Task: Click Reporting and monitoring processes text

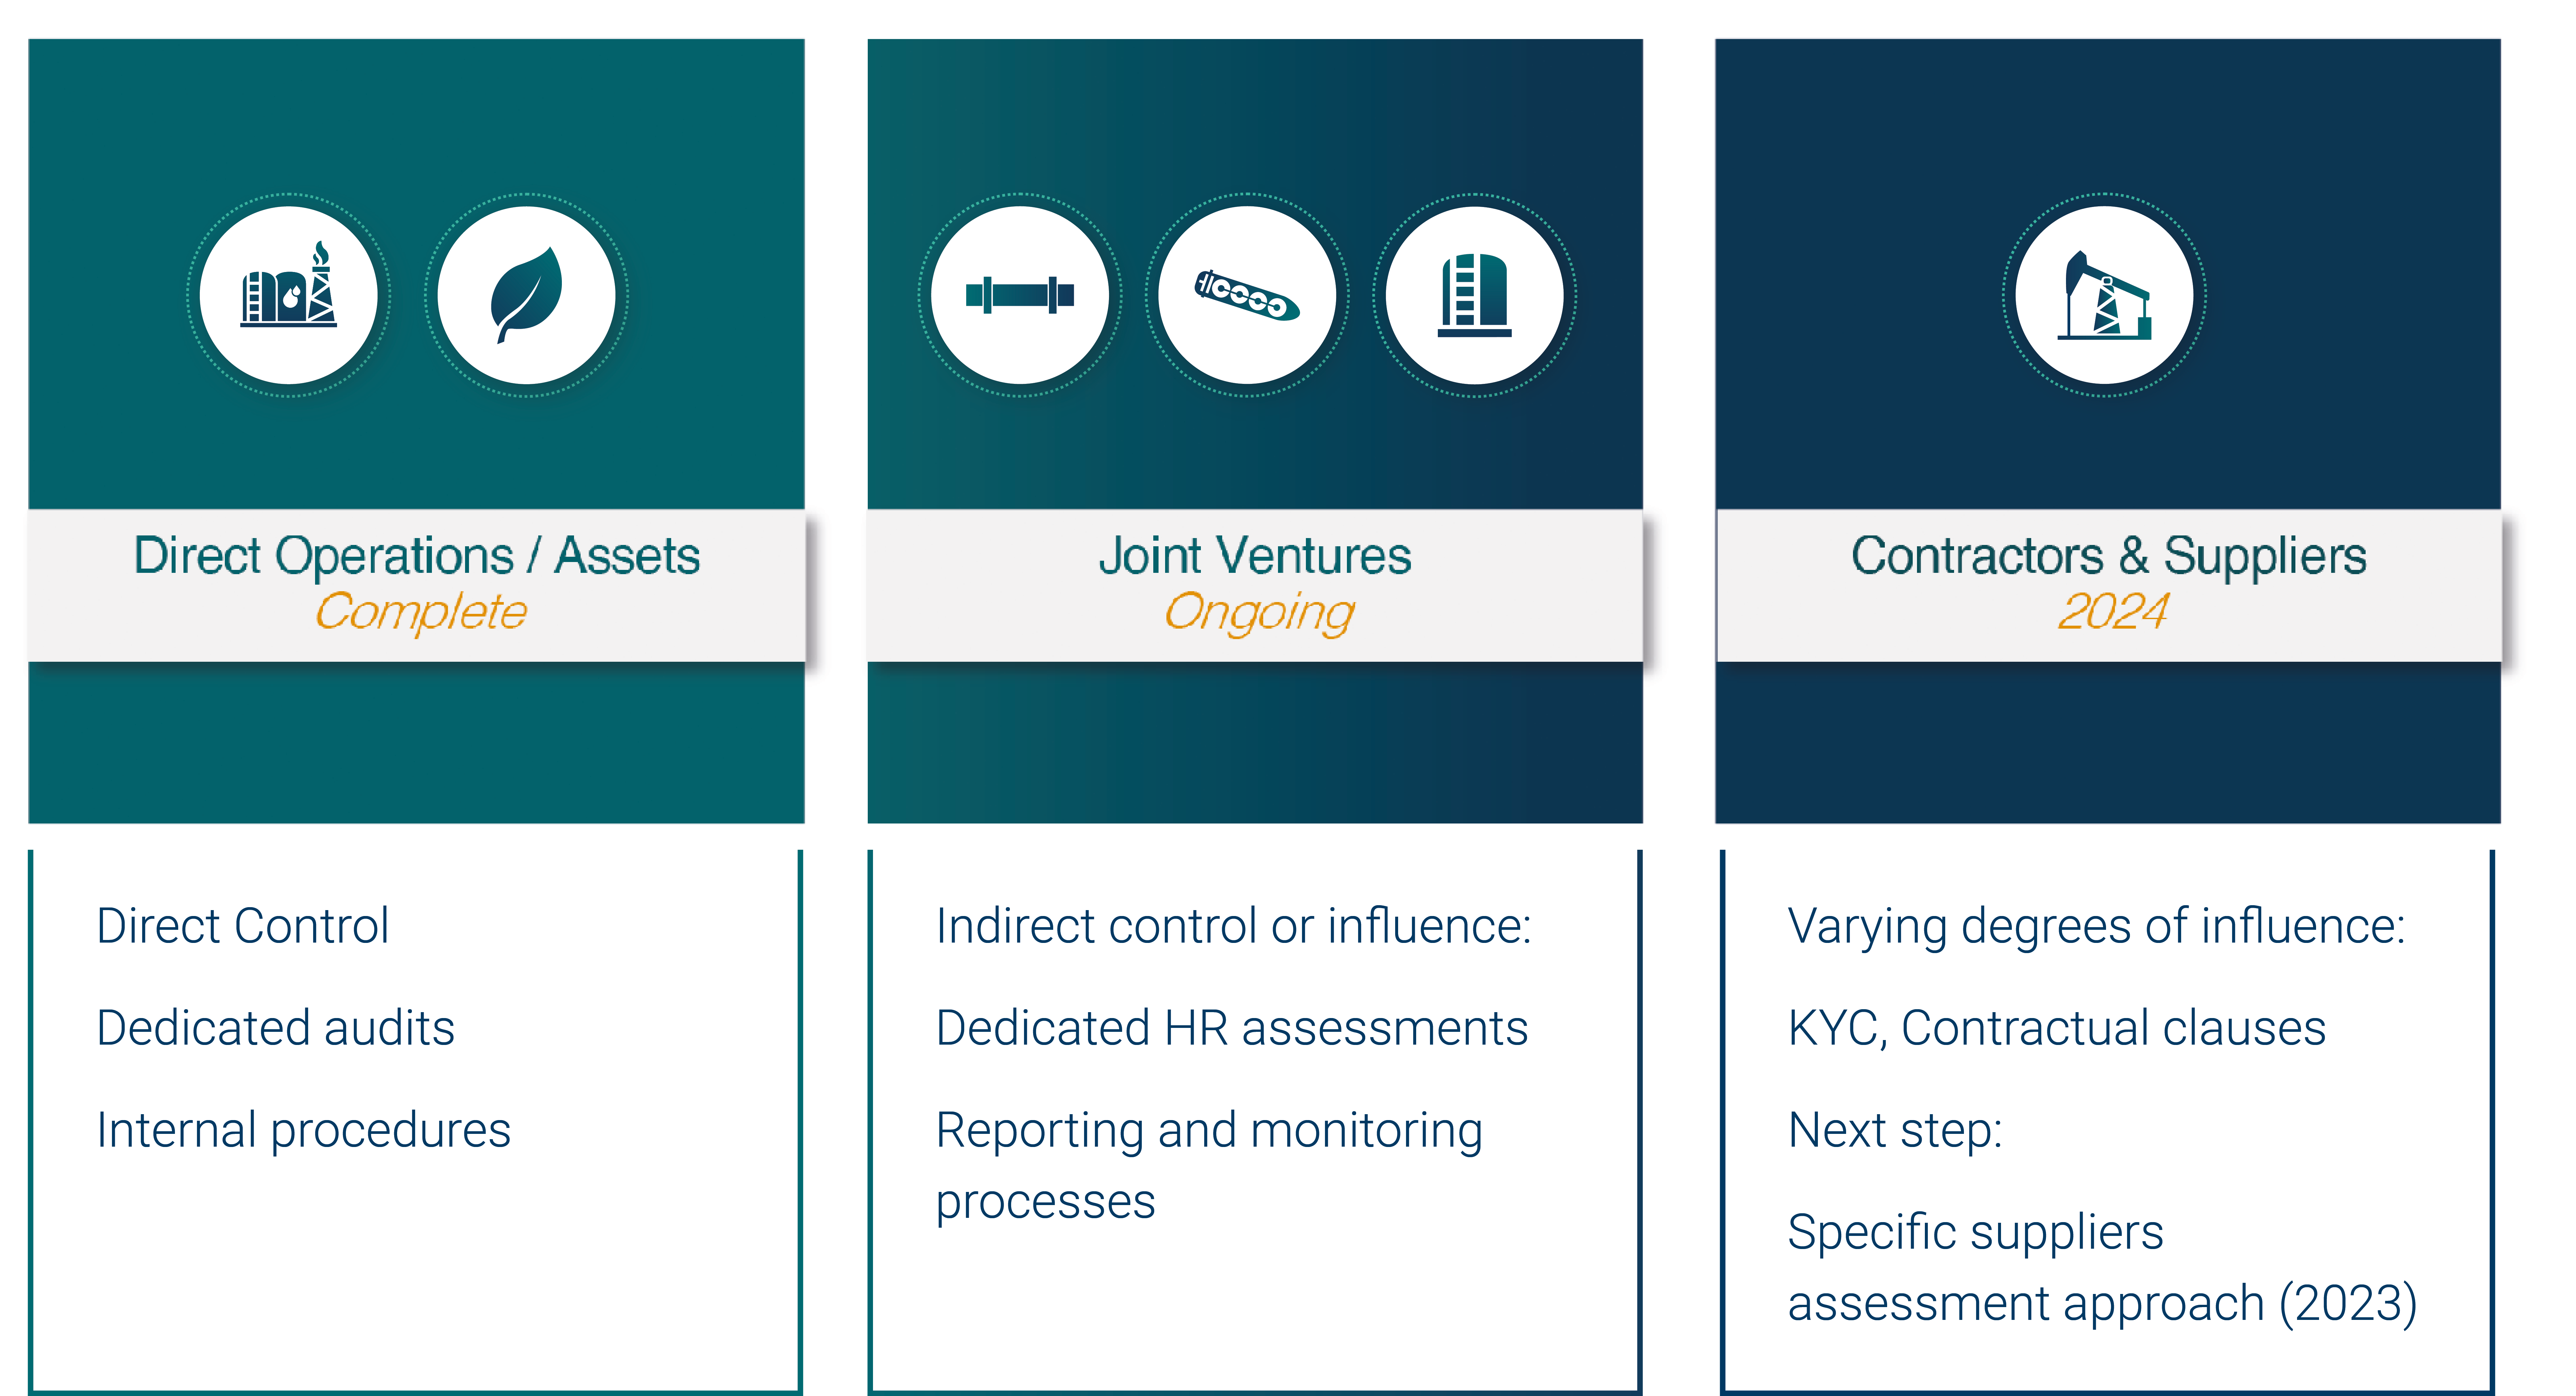Action: [1209, 1165]
